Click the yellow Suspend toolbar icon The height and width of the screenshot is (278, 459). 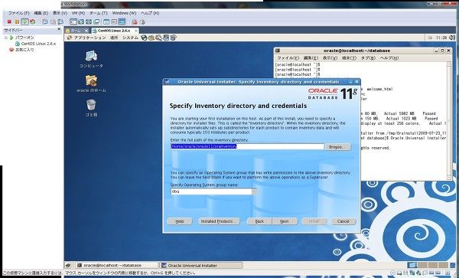pos(17,21)
